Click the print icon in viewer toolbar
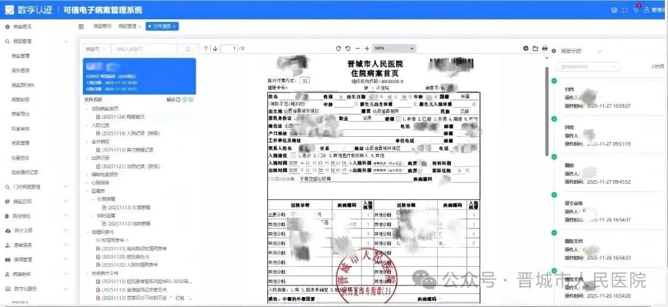This screenshot has height=307, width=668. pos(544,48)
